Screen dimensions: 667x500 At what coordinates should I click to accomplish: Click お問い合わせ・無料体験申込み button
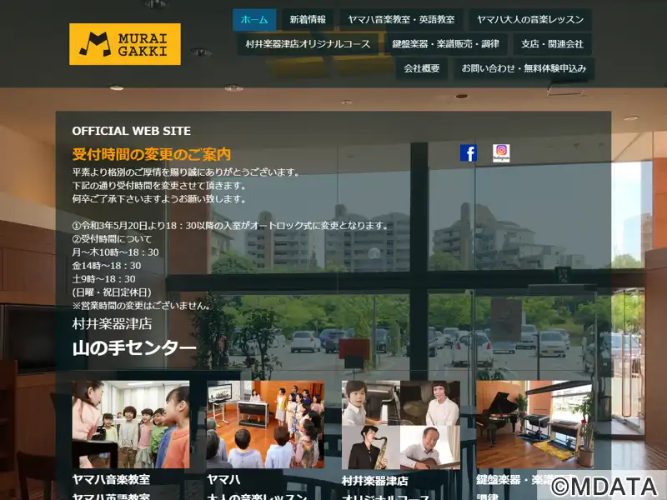(x=524, y=68)
